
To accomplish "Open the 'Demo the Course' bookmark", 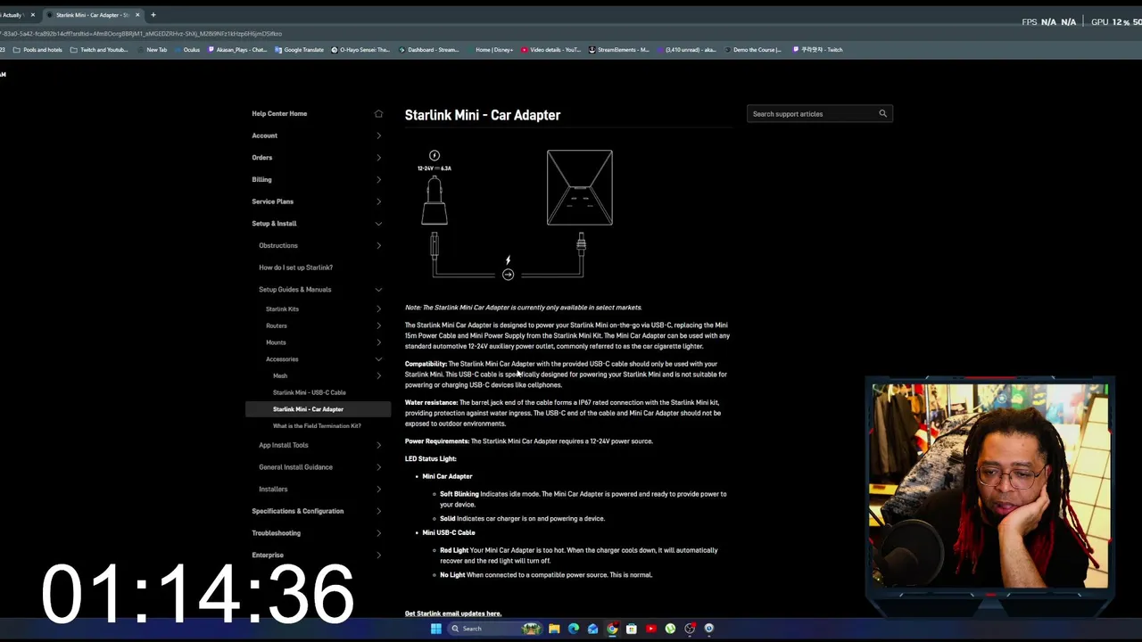I will (752, 50).
